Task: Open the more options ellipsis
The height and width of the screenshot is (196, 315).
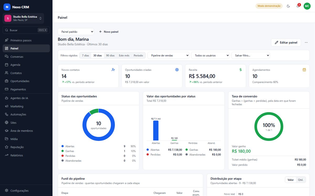Action: [x=306, y=43]
